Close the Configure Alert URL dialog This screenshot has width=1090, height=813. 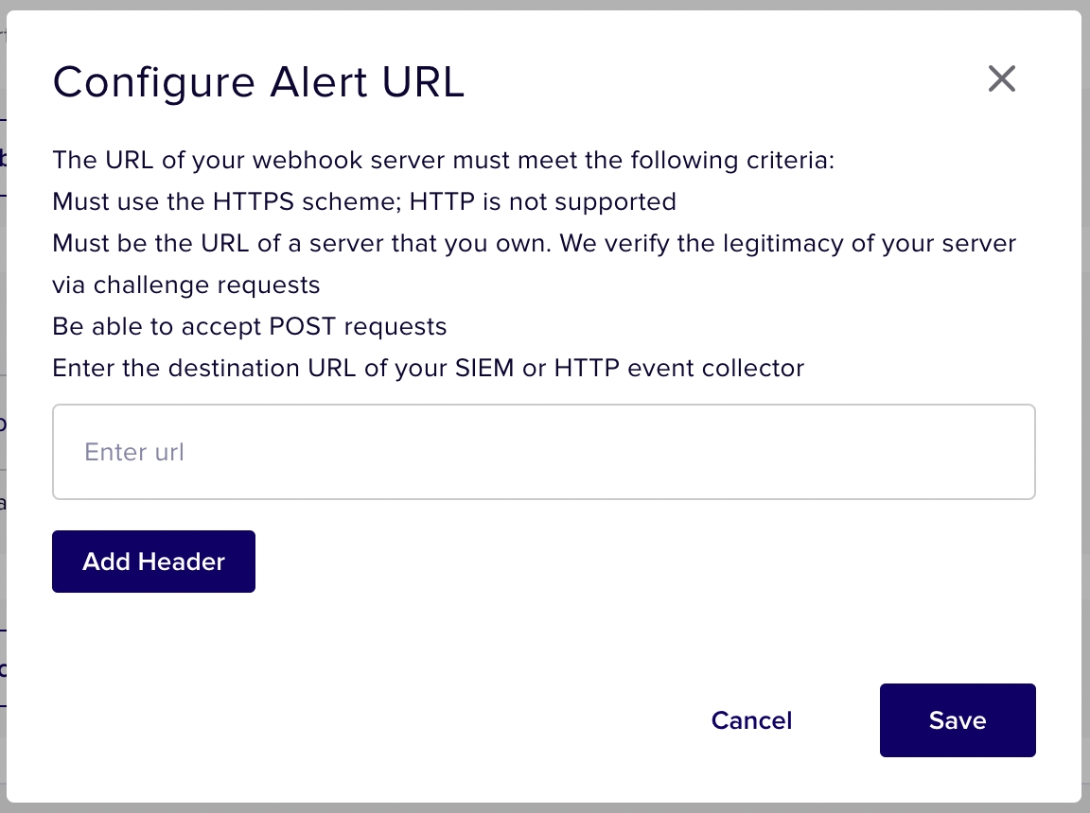pos(1001,79)
